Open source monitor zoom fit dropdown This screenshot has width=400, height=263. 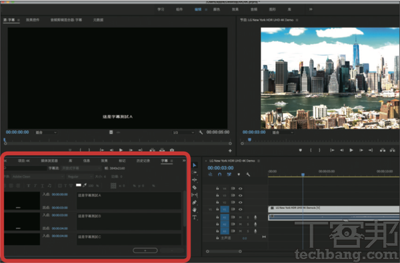(45, 132)
